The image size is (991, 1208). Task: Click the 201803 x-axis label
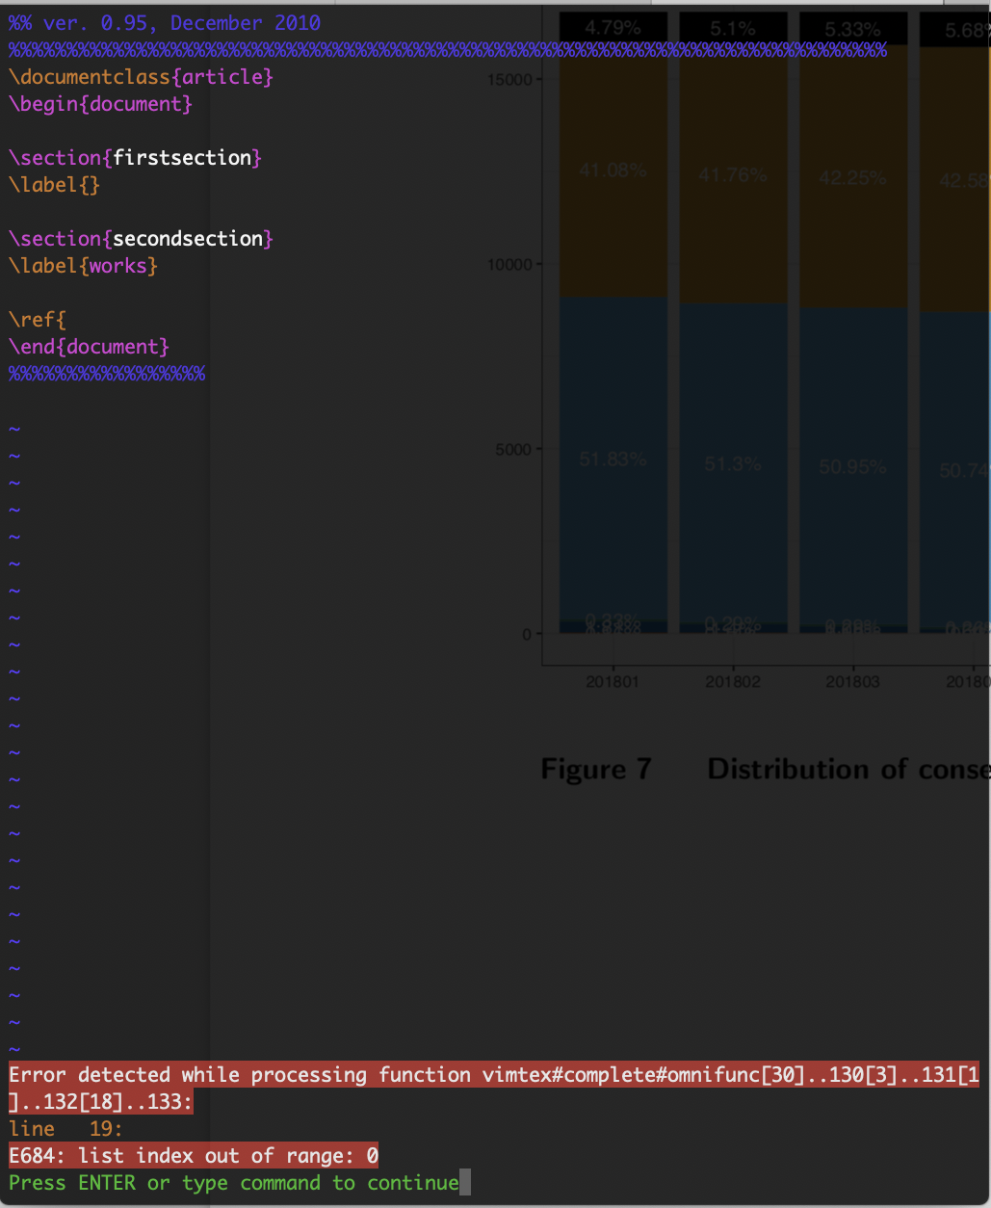click(852, 682)
